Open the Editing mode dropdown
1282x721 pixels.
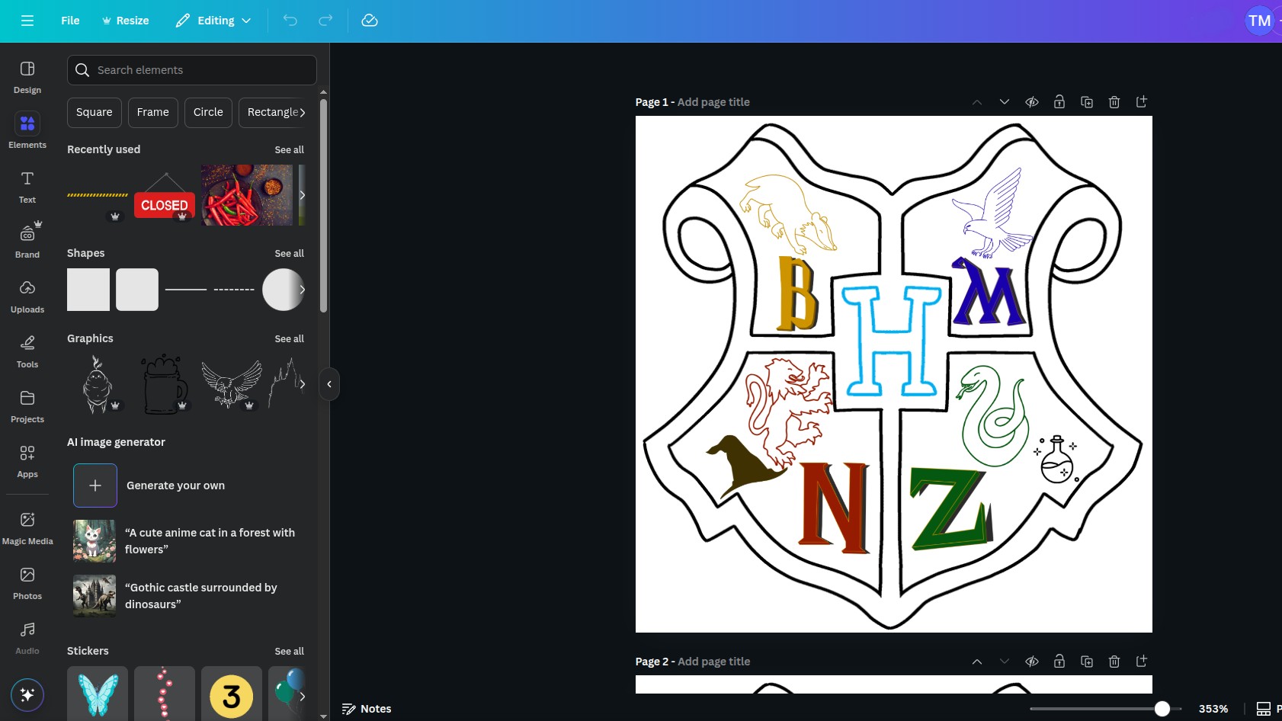pyautogui.click(x=213, y=21)
